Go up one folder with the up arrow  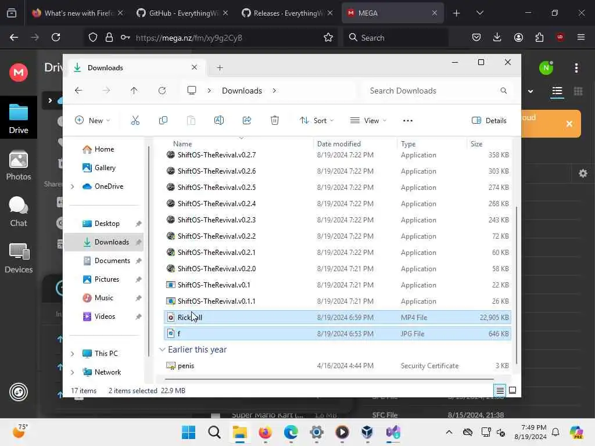[x=134, y=91]
